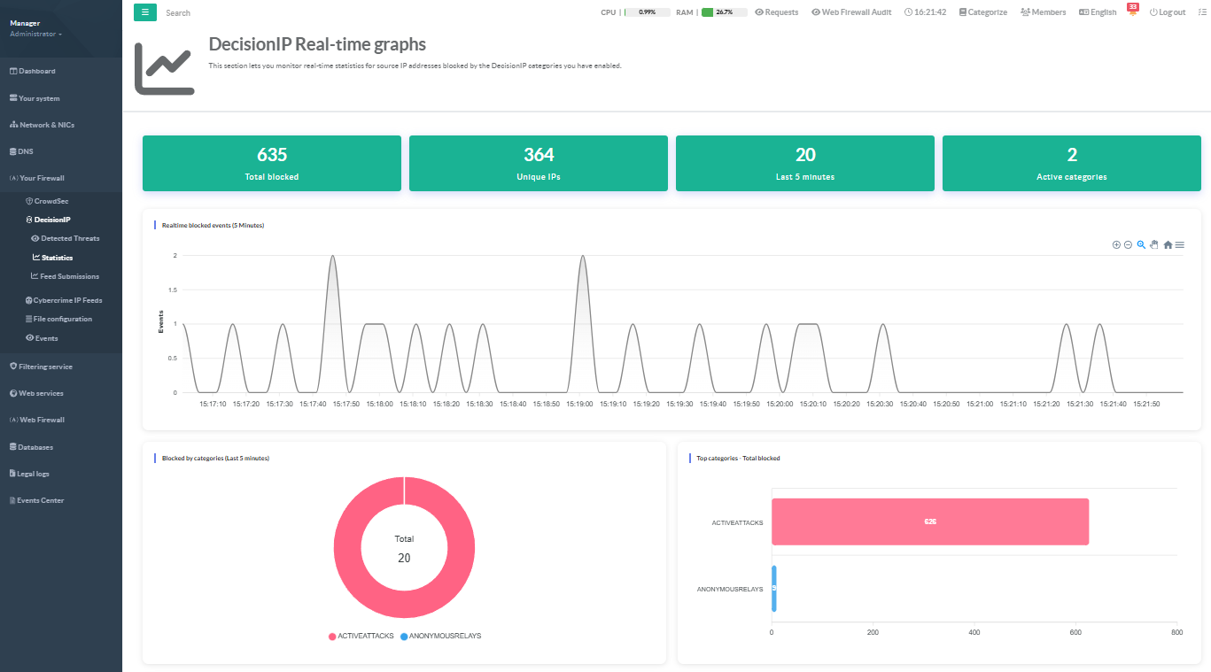The width and height of the screenshot is (1211, 672).
Task: Click the chart zoom-out minus icon
Action: (x=1128, y=245)
